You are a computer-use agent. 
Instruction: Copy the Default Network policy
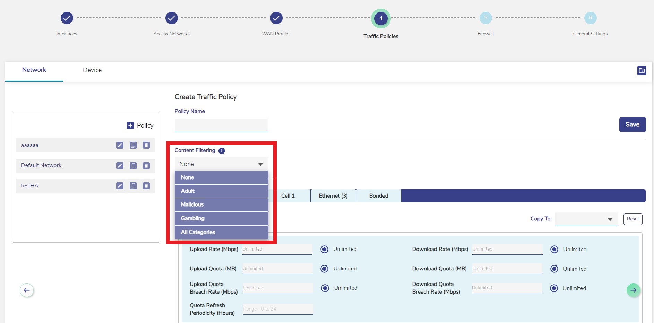(x=133, y=166)
